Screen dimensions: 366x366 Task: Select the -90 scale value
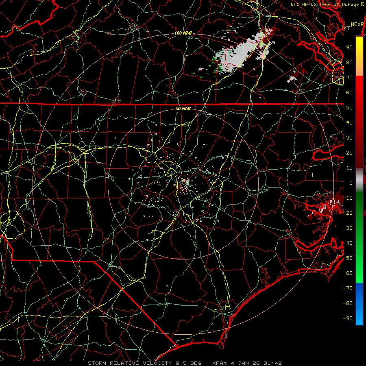coord(348,318)
